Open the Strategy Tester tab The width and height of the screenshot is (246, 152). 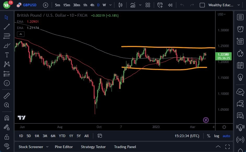93,147
